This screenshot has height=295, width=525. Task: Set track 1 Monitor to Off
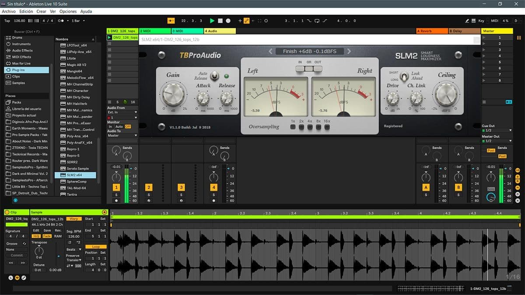point(128,126)
